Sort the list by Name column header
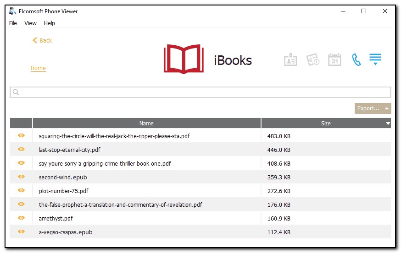The width and height of the screenshot is (401, 253). pyautogui.click(x=146, y=124)
